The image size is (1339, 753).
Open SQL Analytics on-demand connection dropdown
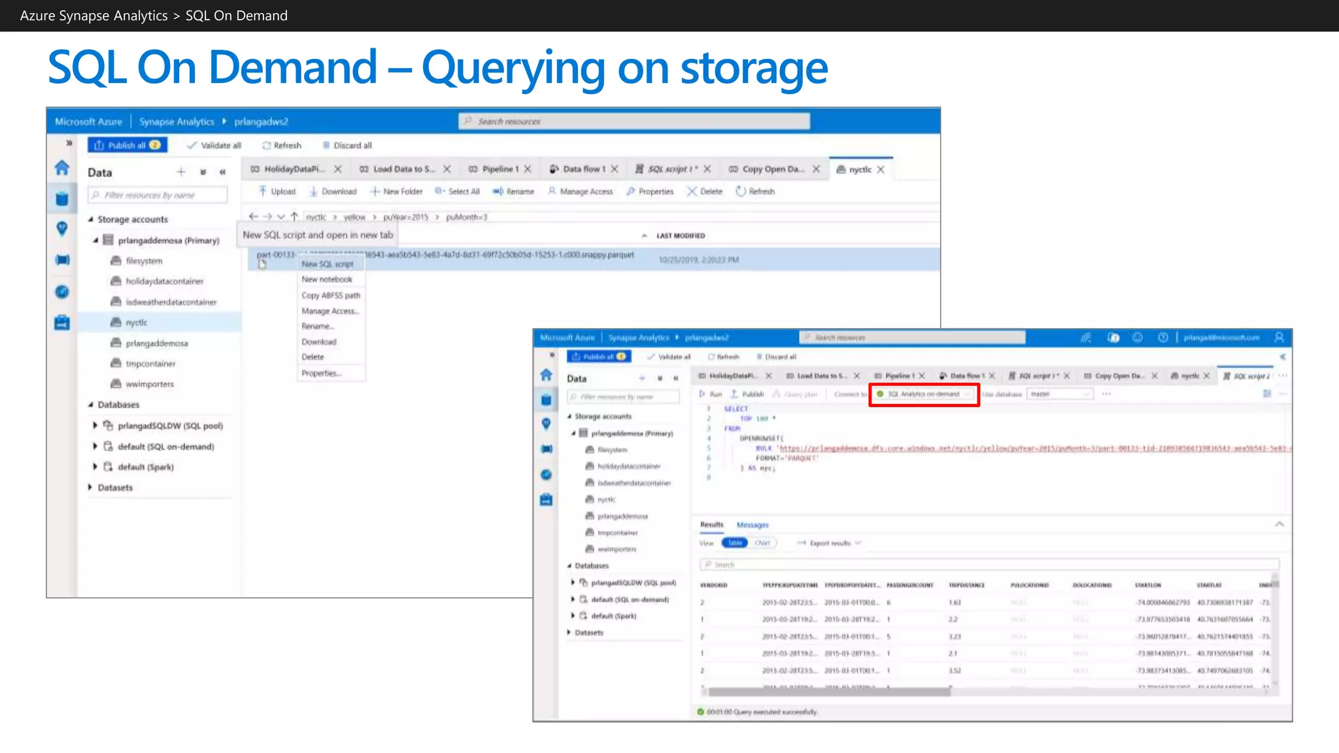(924, 394)
